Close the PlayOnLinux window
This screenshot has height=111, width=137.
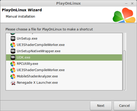(x=132, y=4)
